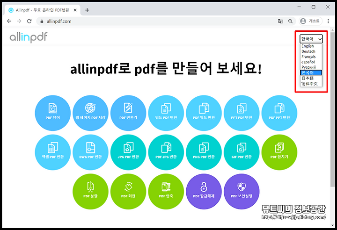The width and height of the screenshot is (337, 230).
Task: Choose the PDF 잠금해제 unlock tool
Action: [204, 192]
